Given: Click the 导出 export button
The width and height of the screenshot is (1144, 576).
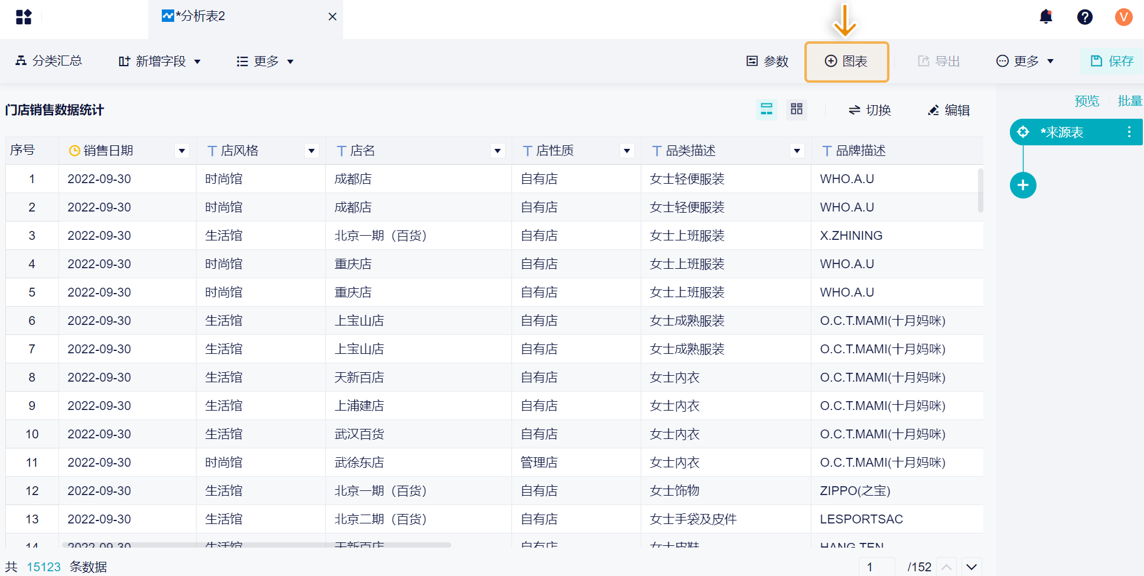Looking at the screenshot, I should tap(938, 61).
